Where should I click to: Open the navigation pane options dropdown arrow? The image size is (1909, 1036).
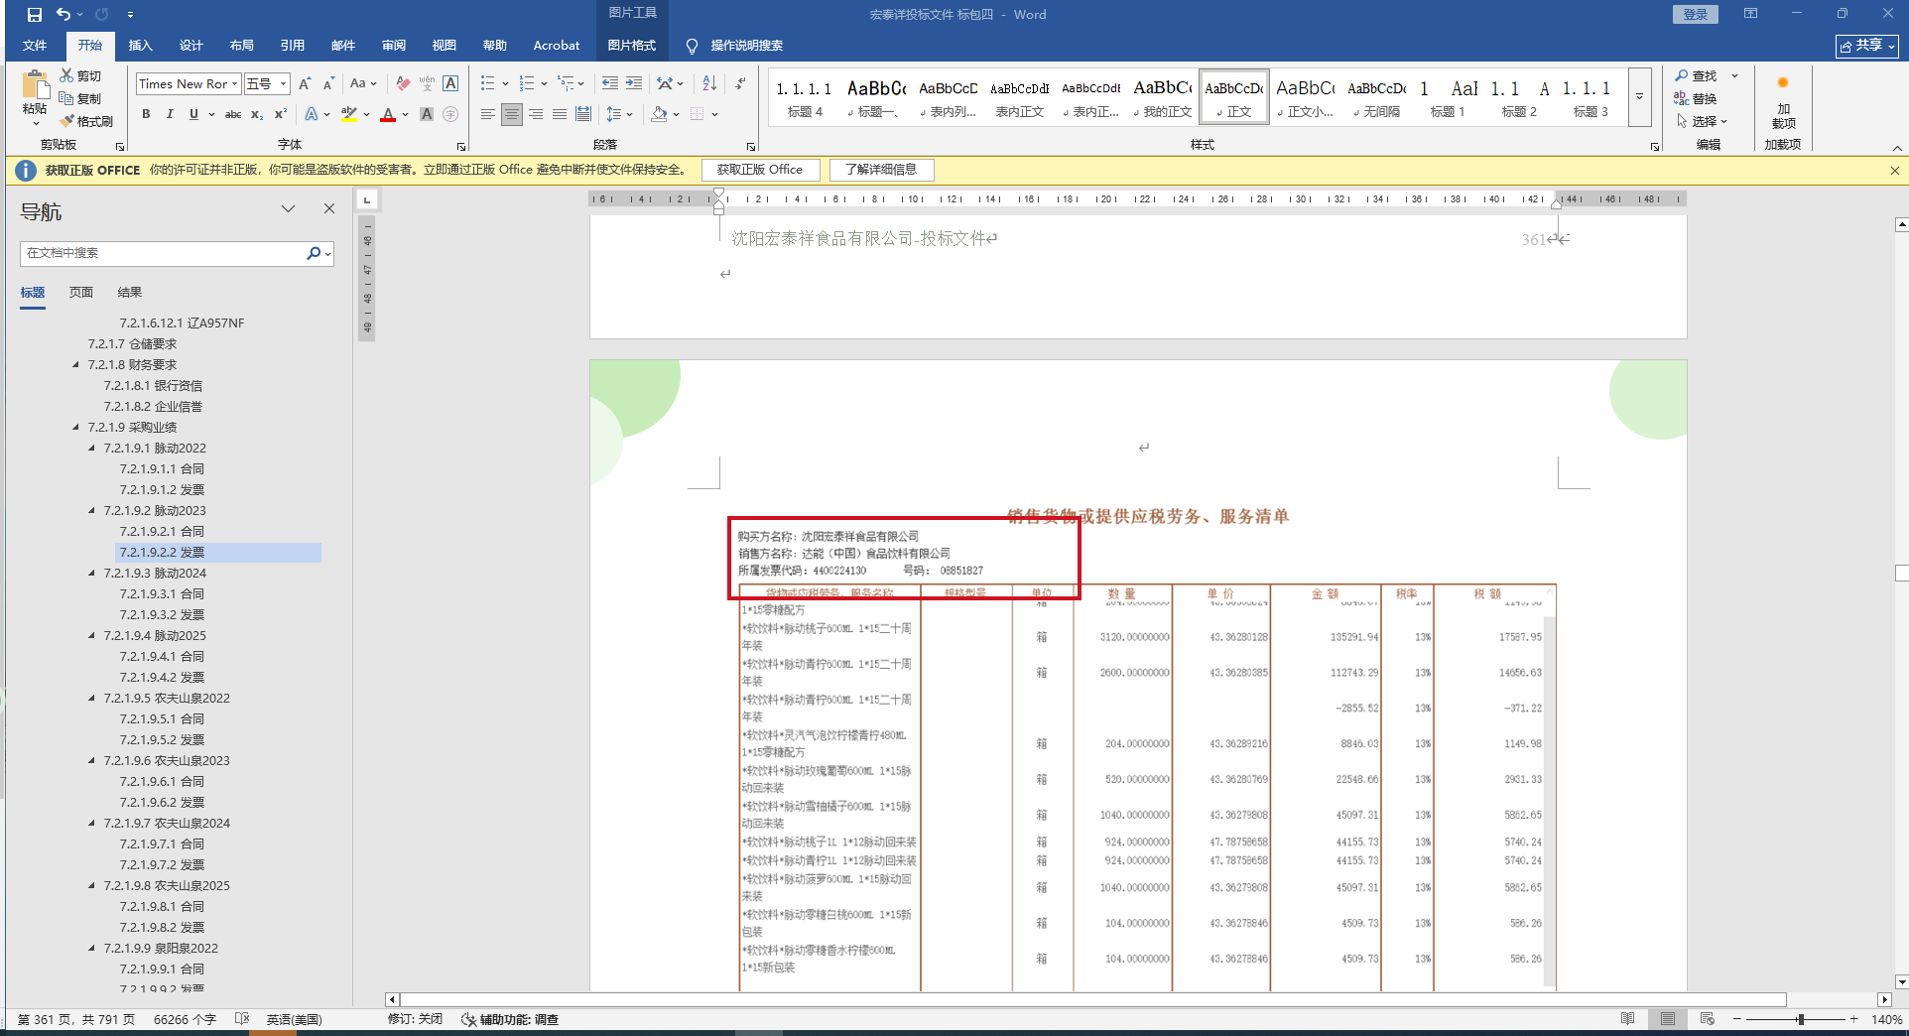tap(288, 208)
